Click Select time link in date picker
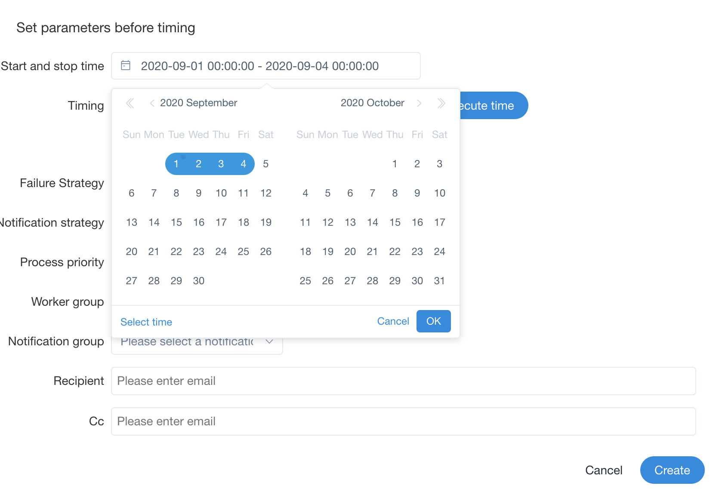The height and width of the screenshot is (504, 722). [146, 322]
